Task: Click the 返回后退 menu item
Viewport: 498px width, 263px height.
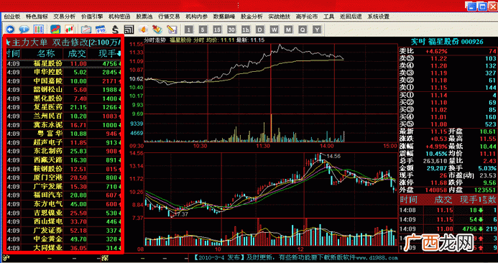Action: [x=351, y=17]
